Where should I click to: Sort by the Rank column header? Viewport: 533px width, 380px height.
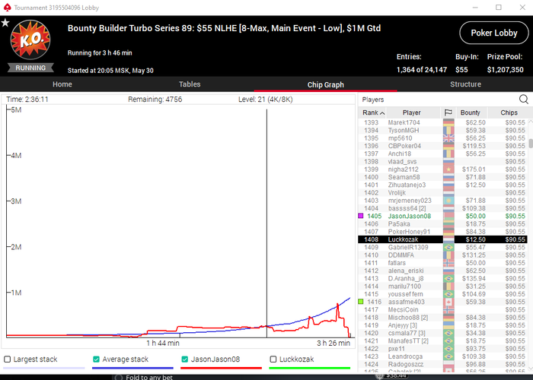pyautogui.click(x=373, y=112)
